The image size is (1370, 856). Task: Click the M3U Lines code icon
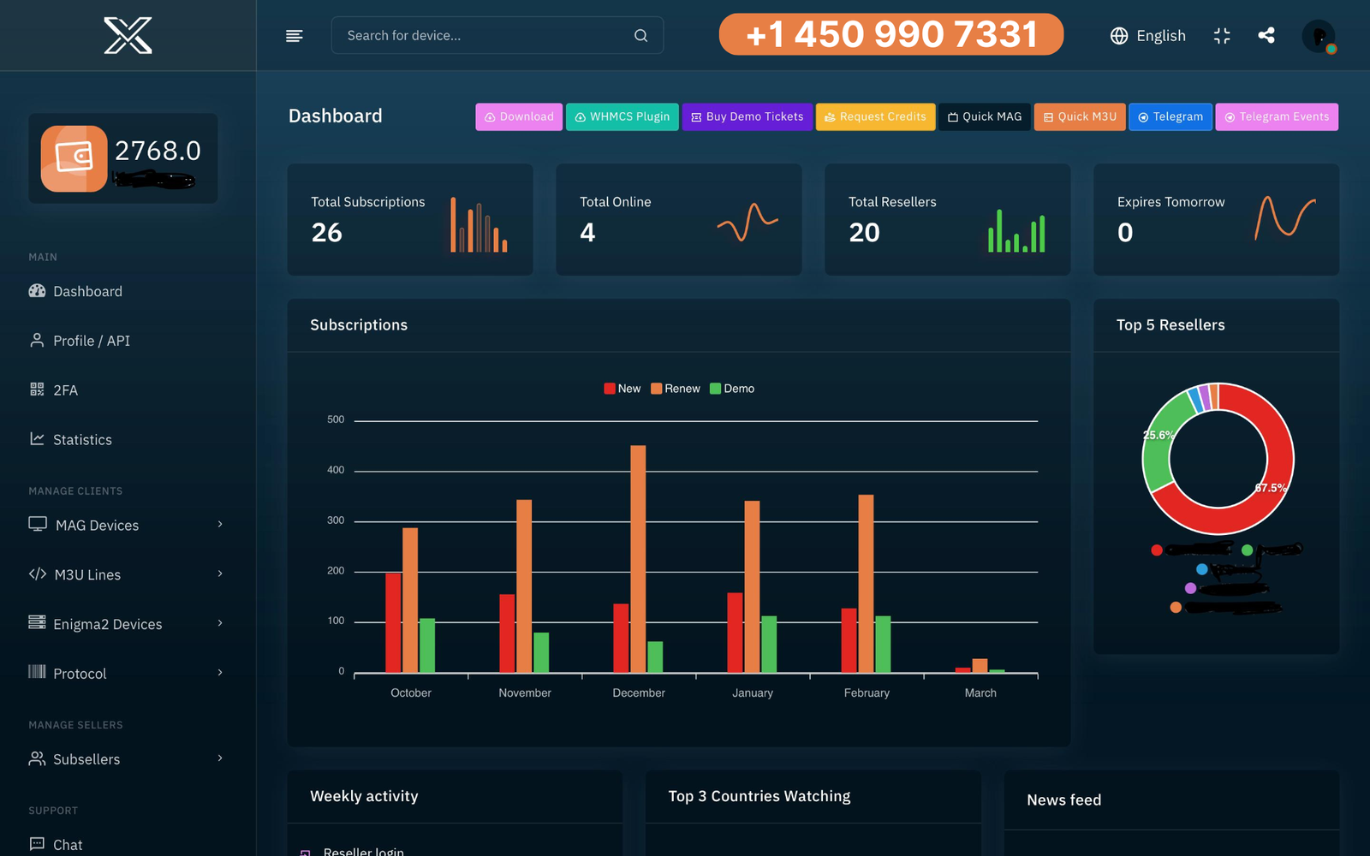pos(38,574)
